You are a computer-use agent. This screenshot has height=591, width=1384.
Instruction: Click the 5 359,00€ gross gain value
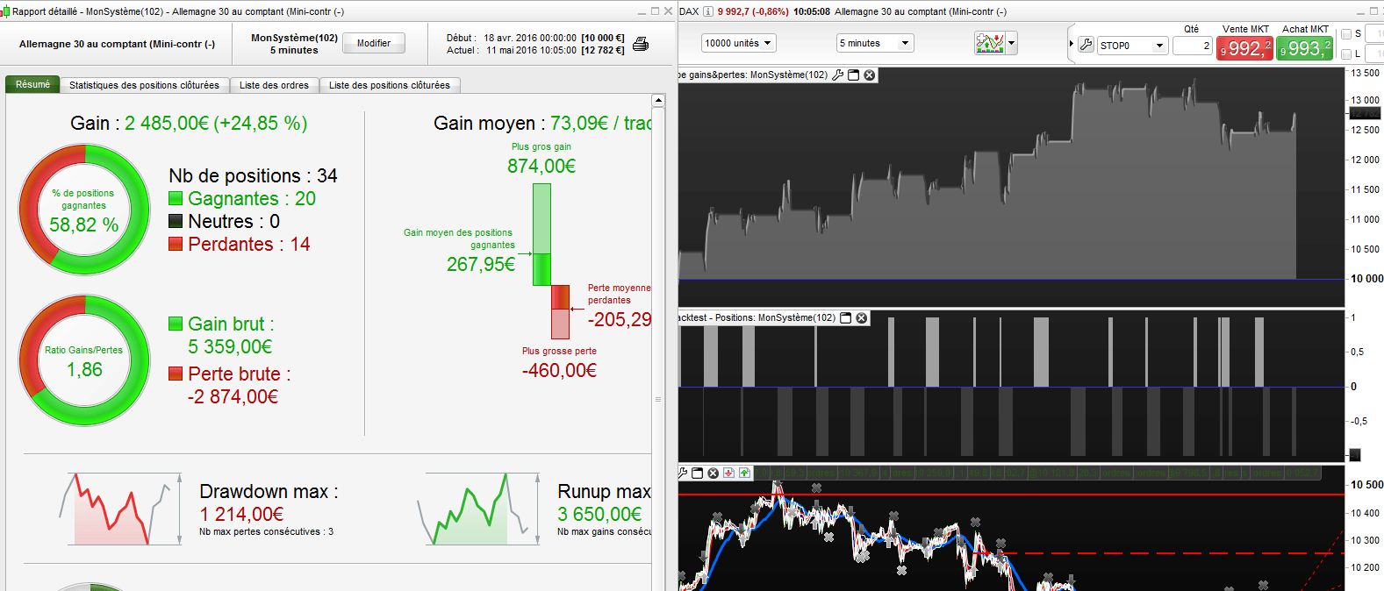pyautogui.click(x=230, y=347)
